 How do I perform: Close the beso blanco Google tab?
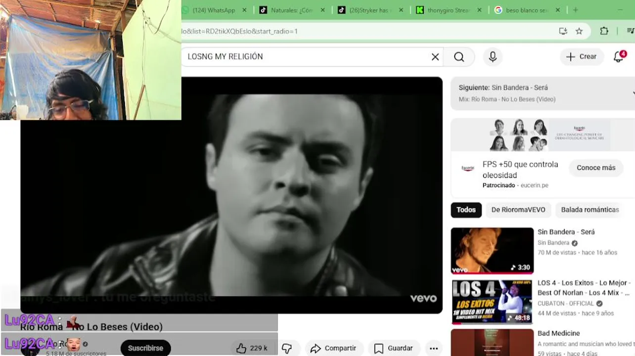[x=558, y=10]
